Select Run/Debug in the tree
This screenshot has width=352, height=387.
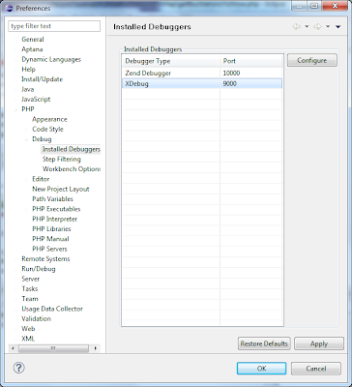click(x=39, y=269)
